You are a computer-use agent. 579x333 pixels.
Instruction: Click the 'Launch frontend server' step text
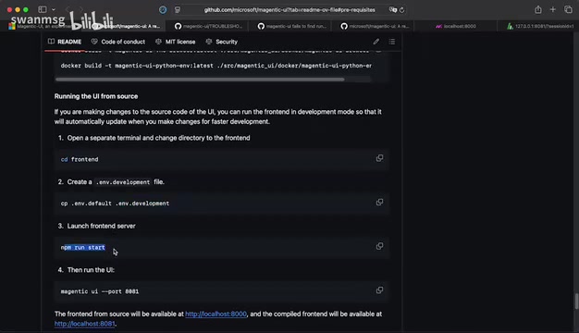(x=101, y=226)
